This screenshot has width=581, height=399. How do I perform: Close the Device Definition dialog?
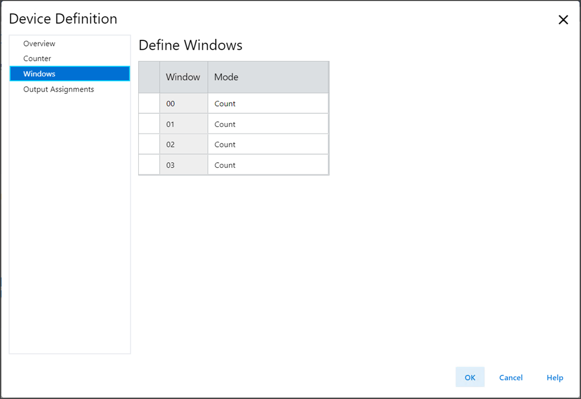[x=563, y=20]
